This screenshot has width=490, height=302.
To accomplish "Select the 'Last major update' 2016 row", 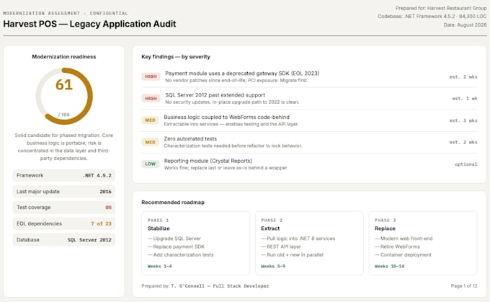I will (x=63, y=192).
